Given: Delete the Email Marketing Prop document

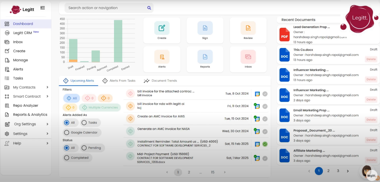Looking at the screenshot, I should tap(371, 120).
